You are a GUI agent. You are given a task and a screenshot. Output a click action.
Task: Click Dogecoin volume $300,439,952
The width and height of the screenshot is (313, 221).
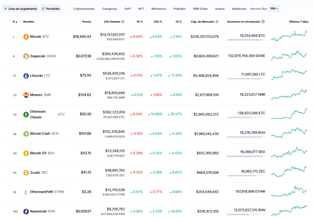click(113, 54)
